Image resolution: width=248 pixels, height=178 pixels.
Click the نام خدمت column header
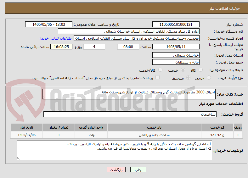pos(154,127)
